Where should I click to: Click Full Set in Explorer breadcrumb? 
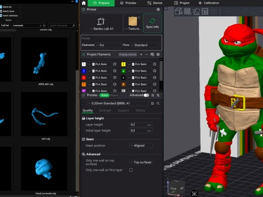5,25
